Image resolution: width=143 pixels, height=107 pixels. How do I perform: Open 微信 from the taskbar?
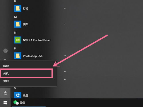click(x=19, y=103)
